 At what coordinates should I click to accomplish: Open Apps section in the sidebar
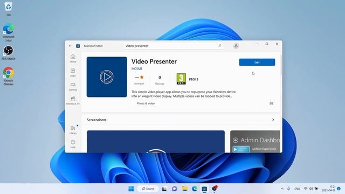[x=73, y=72]
